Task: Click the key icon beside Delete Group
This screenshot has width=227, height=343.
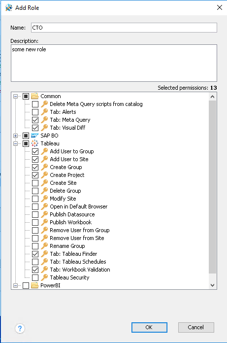Action: coord(44,191)
